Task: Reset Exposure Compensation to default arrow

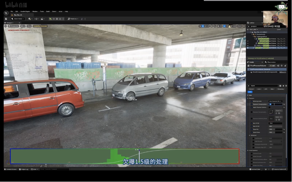Action: click(284, 104)
